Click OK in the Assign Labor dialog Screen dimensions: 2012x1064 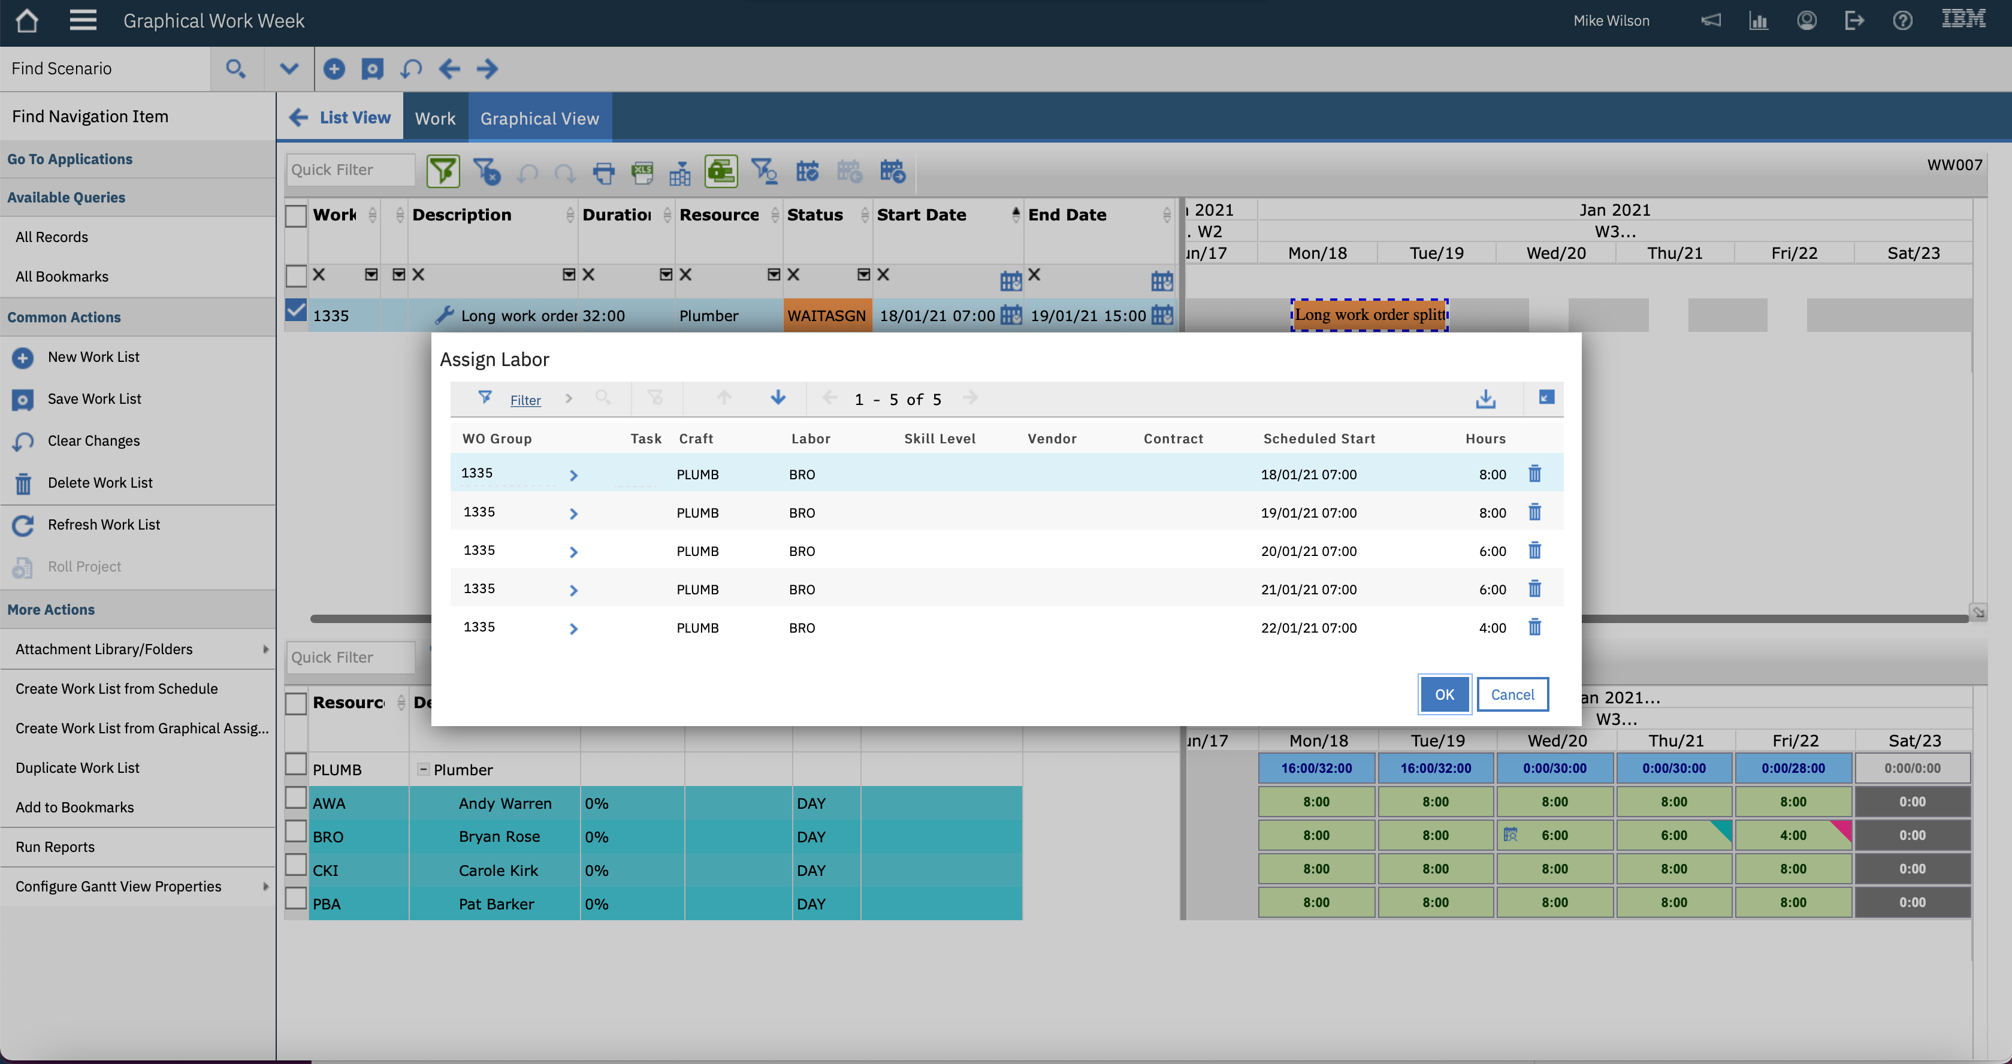[1443, 694]
